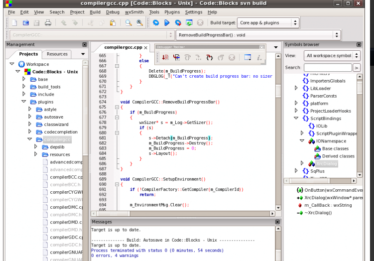
Task: Click the Save file toolbar icon
Action: [36, 23]
